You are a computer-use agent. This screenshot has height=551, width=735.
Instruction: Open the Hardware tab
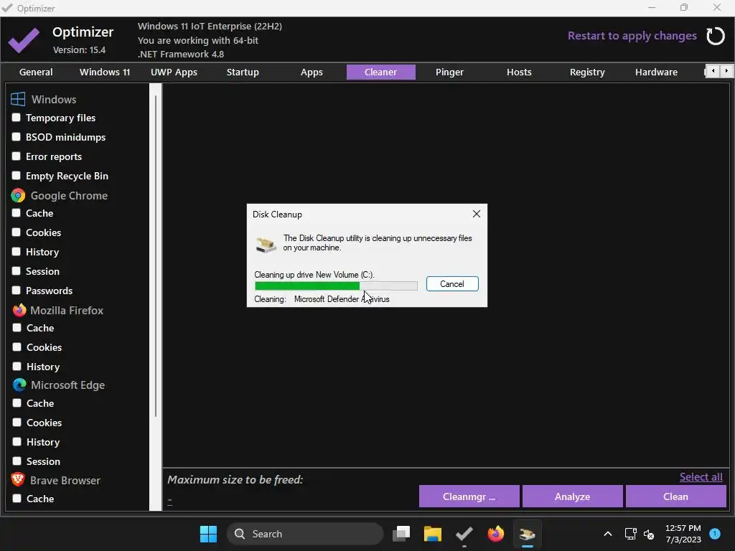click(x=656, y=72)
